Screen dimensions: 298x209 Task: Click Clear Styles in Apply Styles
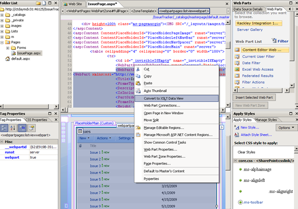point(246,152)
